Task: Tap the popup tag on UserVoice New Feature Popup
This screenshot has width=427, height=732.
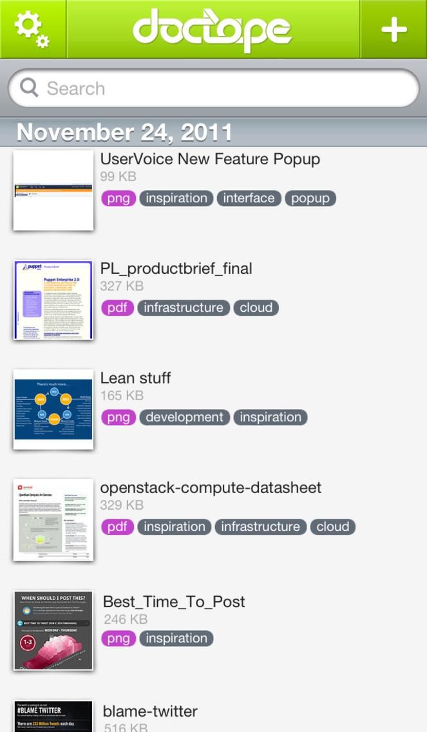Action: point(310,198)
